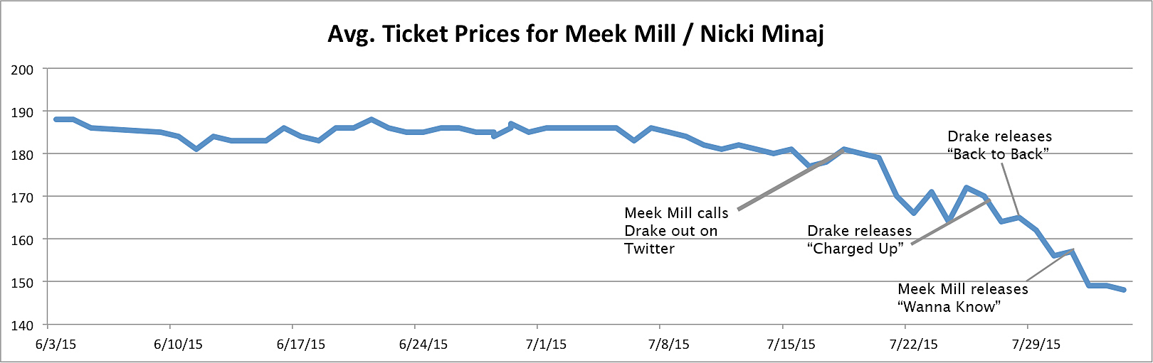Click the 7/15/15 x-axis label
Screen dimensions: 1153x363
[x=791, y=345]
